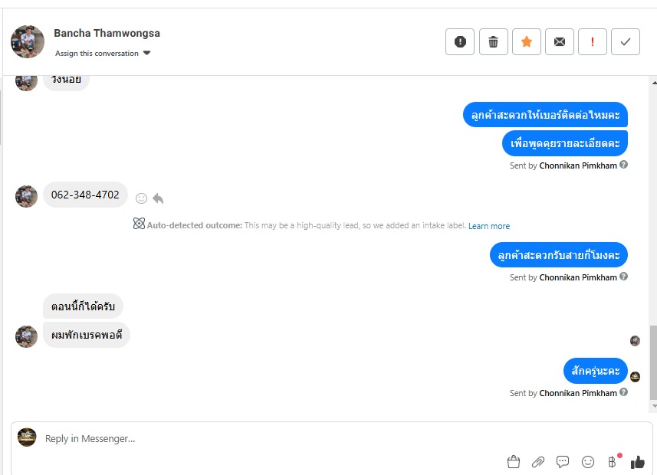
Task: Click the Baht payment request icon
Action: pos(612,462)
